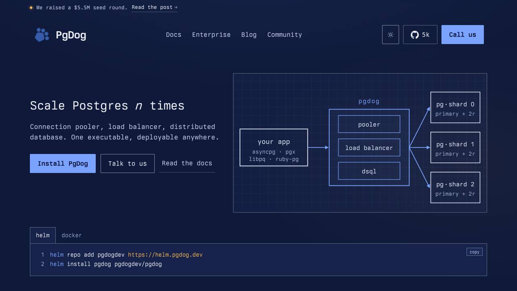
Task: Copy the helm install commands
Action: coord(475,252)
